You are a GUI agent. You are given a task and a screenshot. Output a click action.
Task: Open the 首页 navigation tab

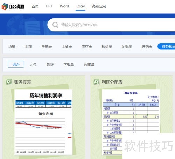(35, 6)
